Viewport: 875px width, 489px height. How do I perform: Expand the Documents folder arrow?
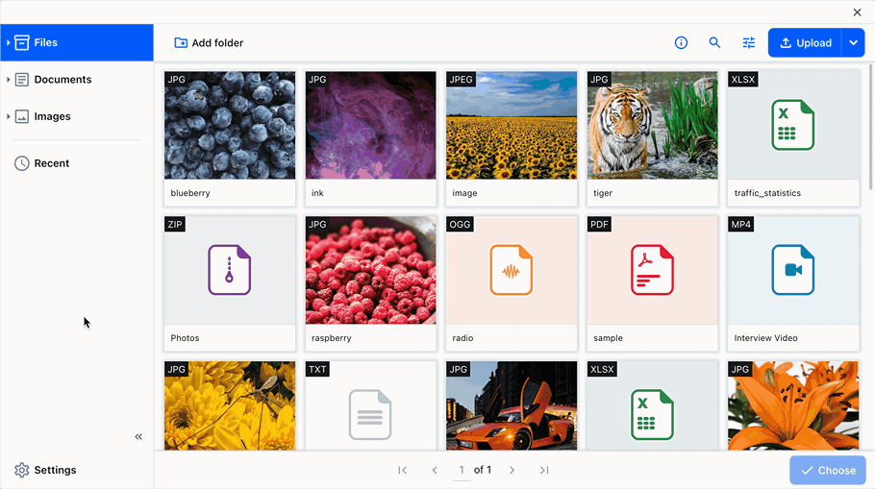(x=8, y=80)
